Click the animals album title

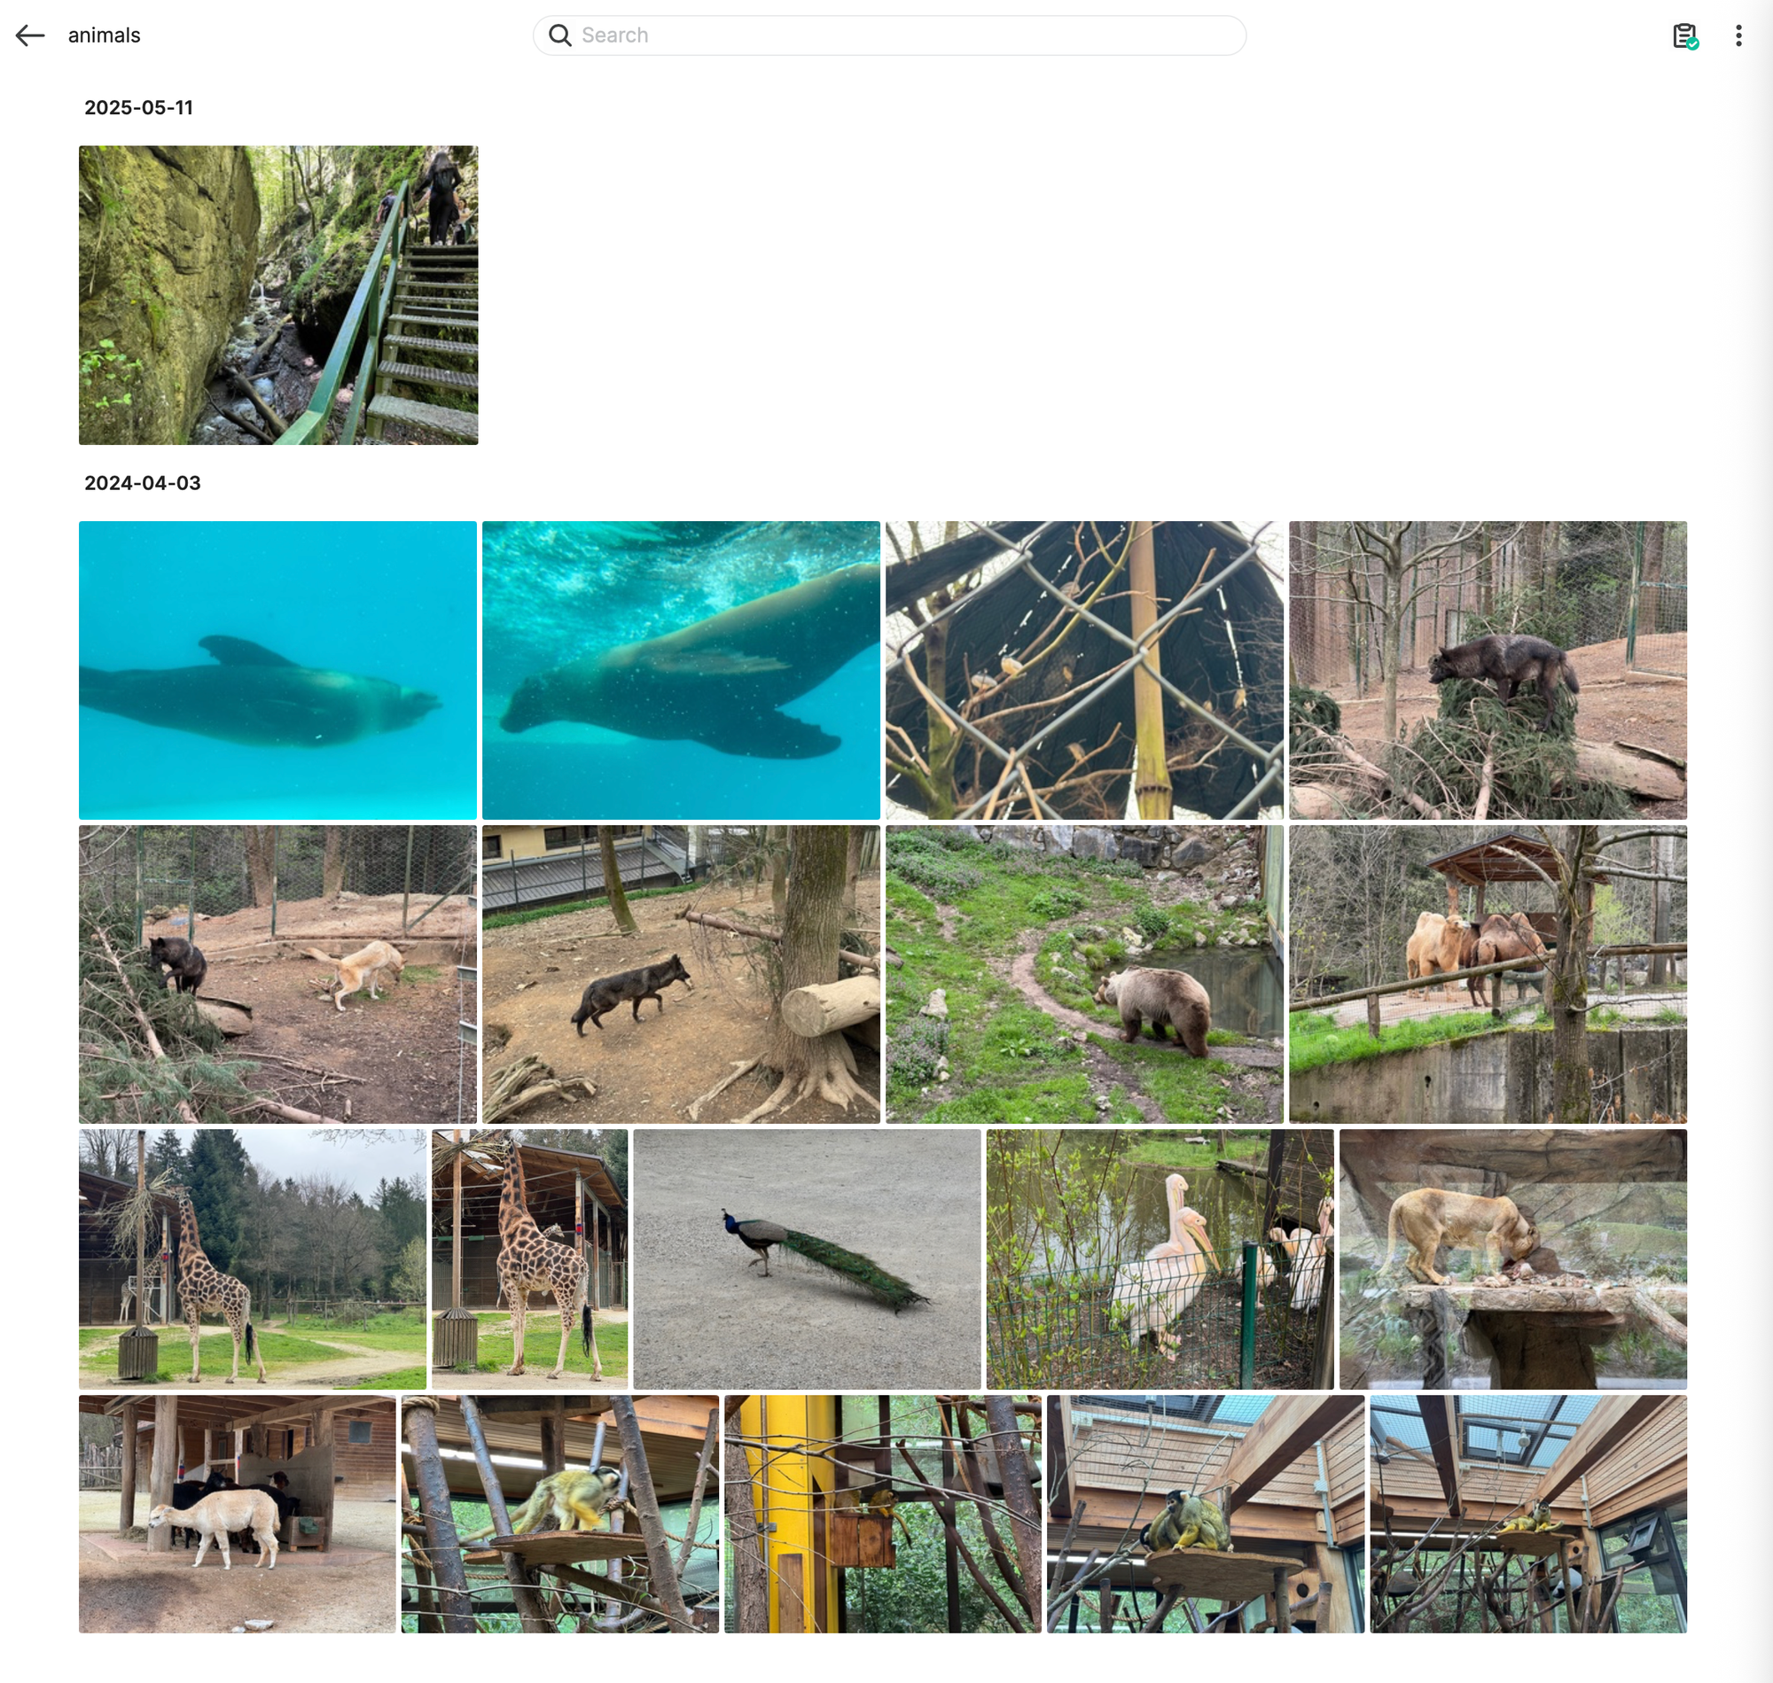click(x=104, y=35)
